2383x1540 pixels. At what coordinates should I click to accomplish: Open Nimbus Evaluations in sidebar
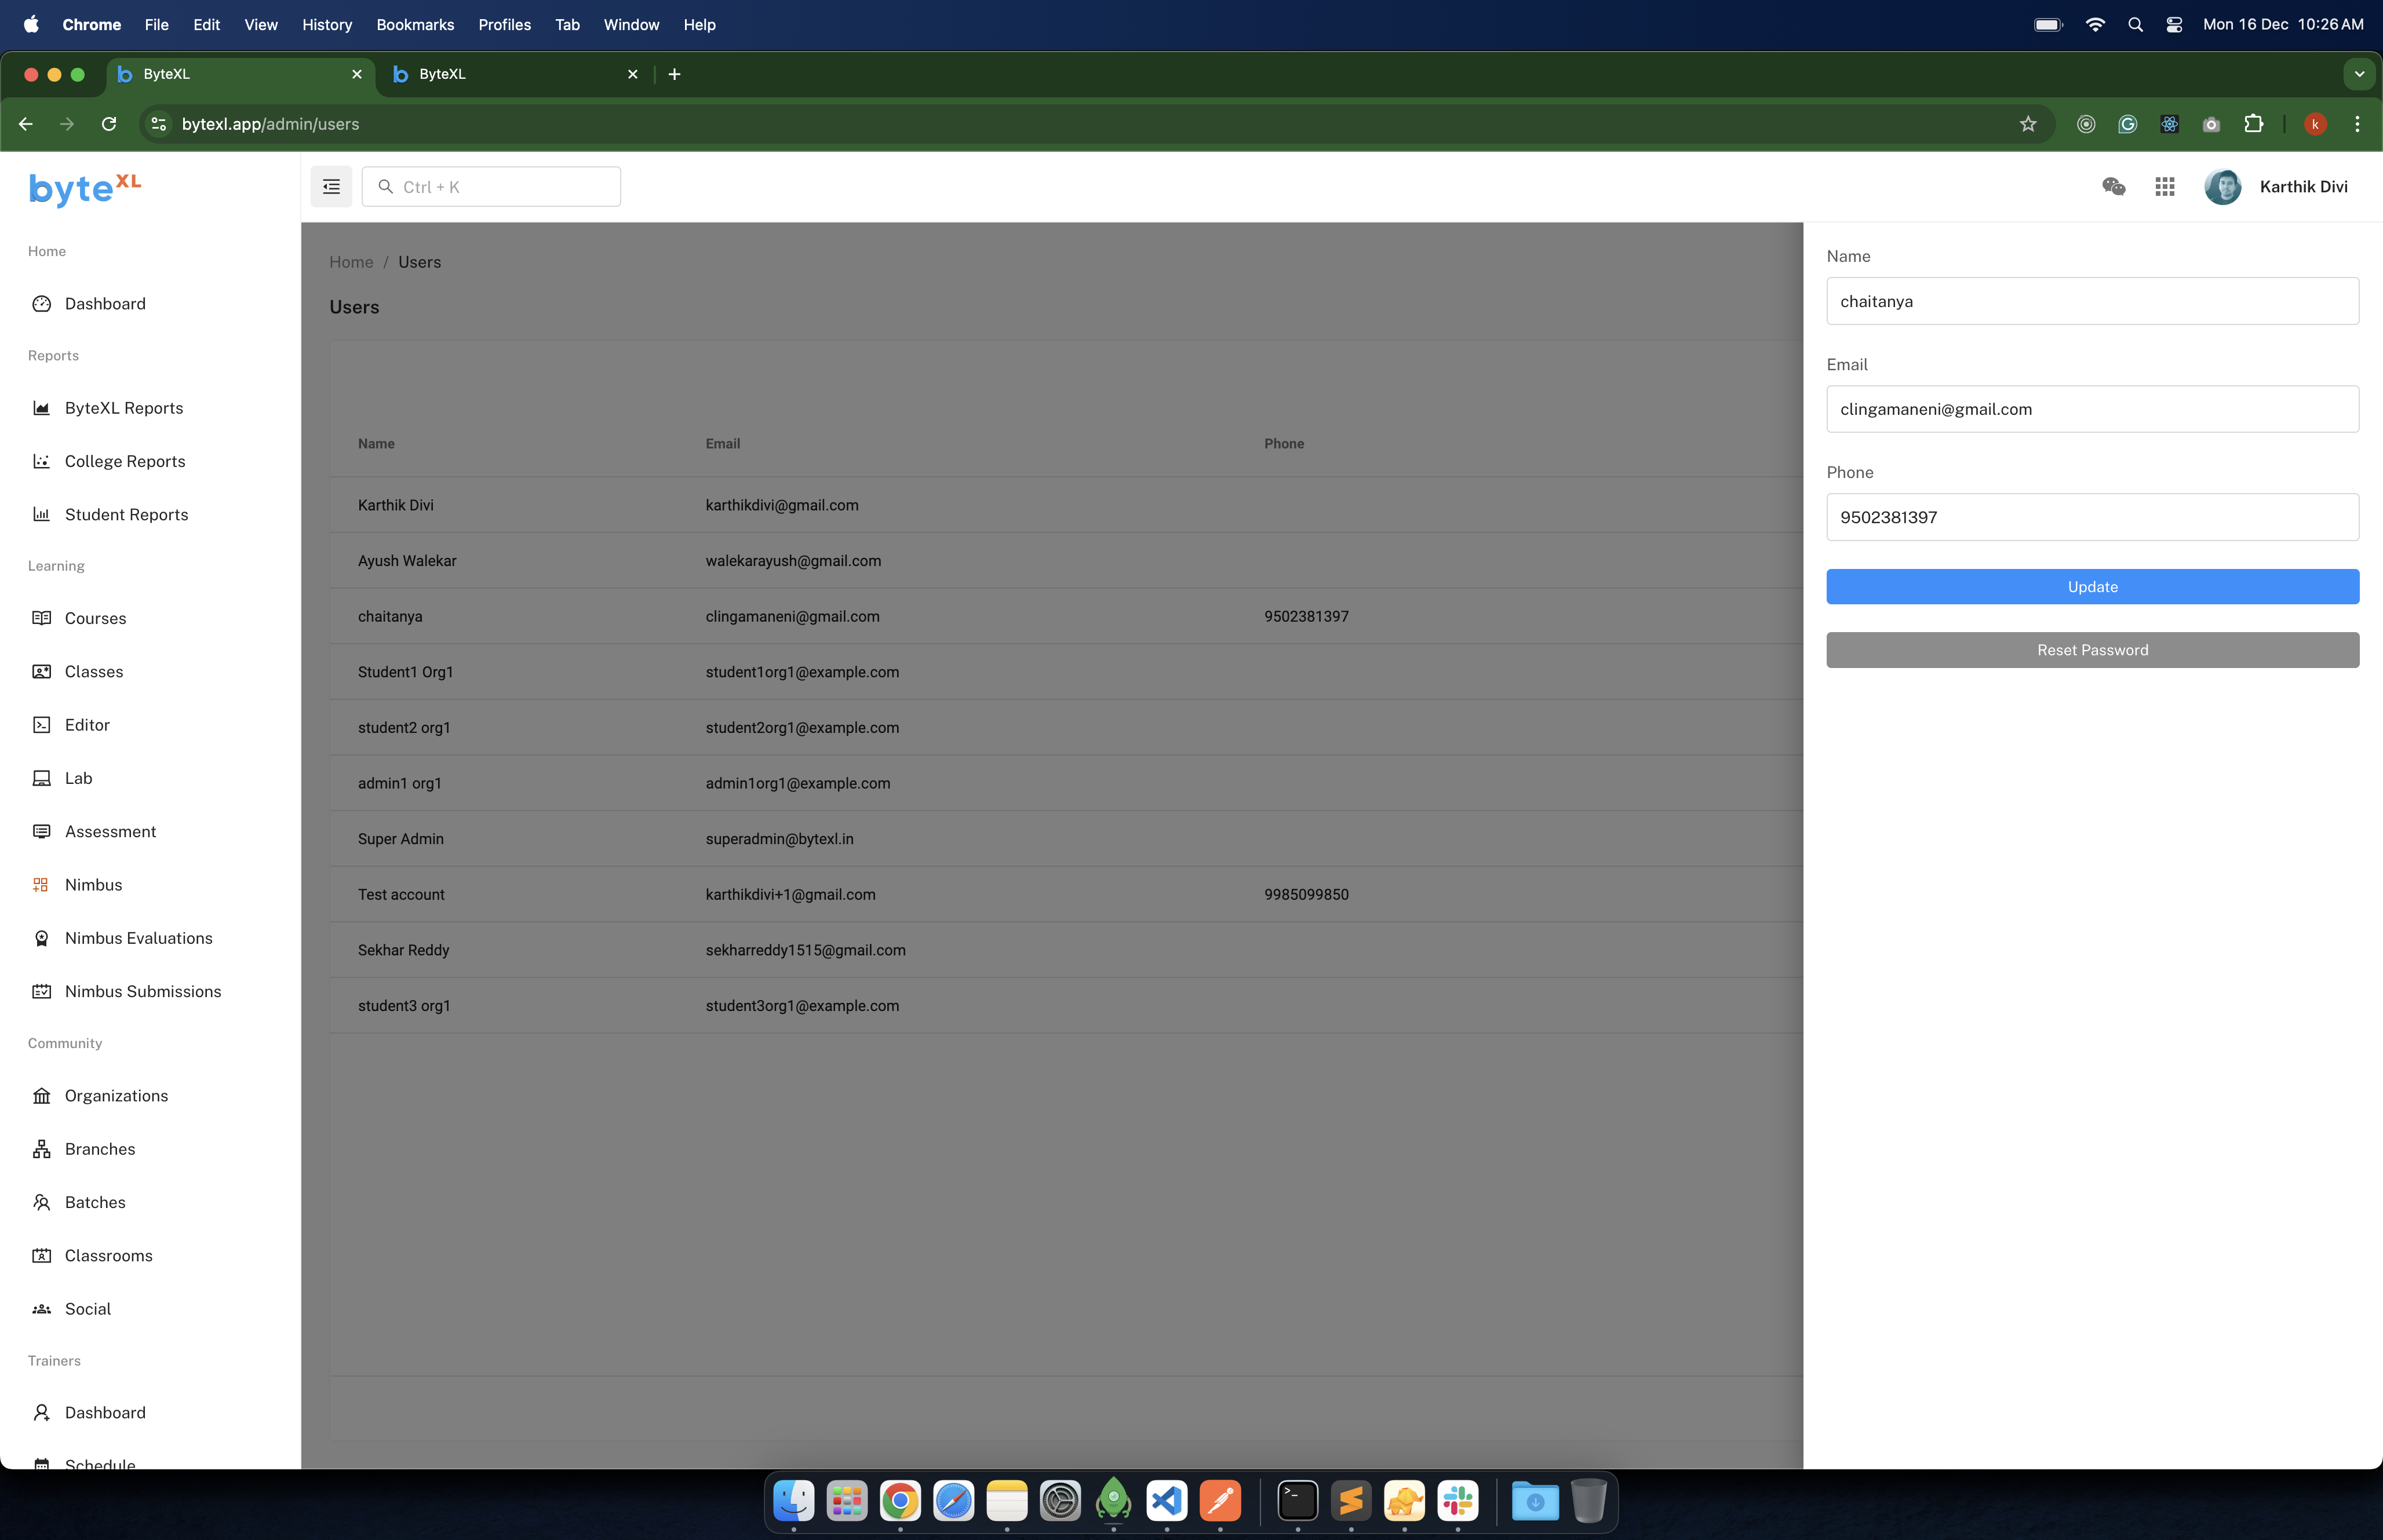[138, 938]
